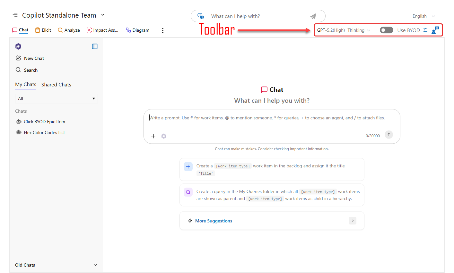Open BYOD settings sliders icon
Image resolution: width=454 pixels, height=273 pixels.
pos(425,30)
